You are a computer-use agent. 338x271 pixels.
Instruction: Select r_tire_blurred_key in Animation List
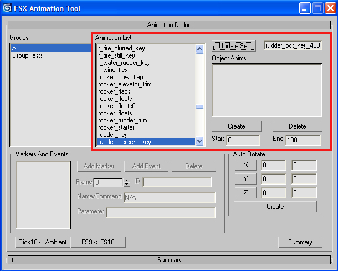point(146,48)
